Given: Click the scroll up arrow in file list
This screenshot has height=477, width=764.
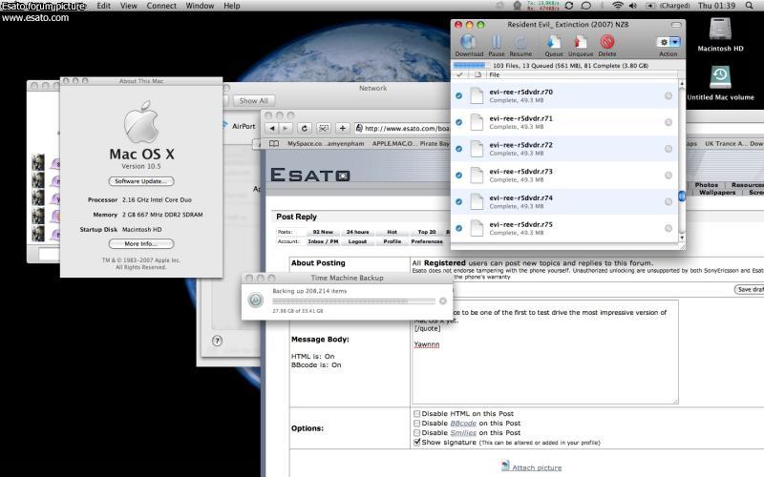Looking at the screenshot, I should click(x=682, y=84).
